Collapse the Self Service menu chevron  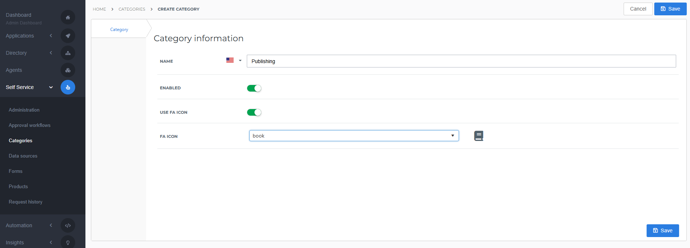[51, 87]
